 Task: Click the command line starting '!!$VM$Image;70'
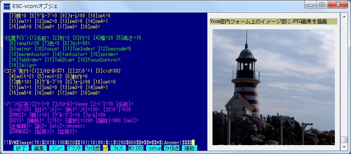pos(98,142)
